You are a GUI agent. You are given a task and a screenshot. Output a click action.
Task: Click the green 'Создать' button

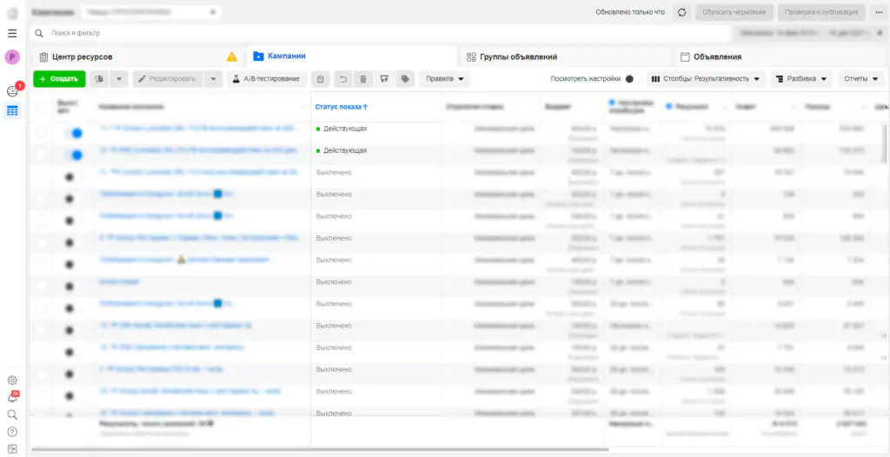[59, 79]
